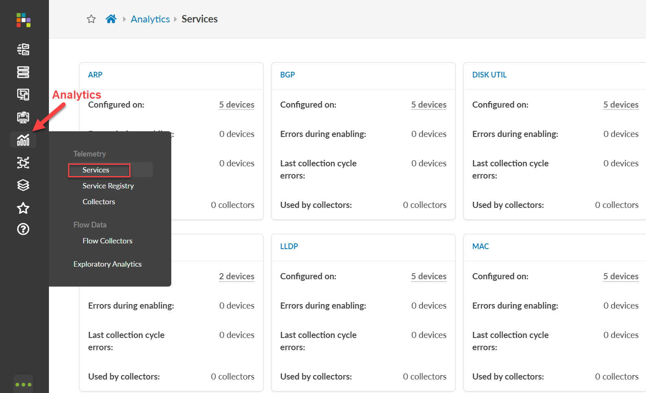Image resolution: width=646 pixels, height=393 pixels.
Task: Click the Help question mark icon
Action: pos(23,229)
